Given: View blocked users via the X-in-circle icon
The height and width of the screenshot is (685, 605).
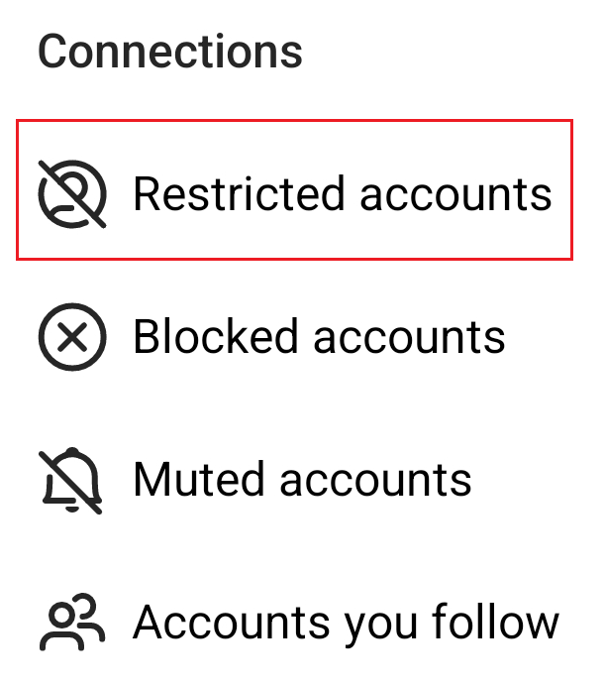Looking at the screenshot, I should coord(72,337).
